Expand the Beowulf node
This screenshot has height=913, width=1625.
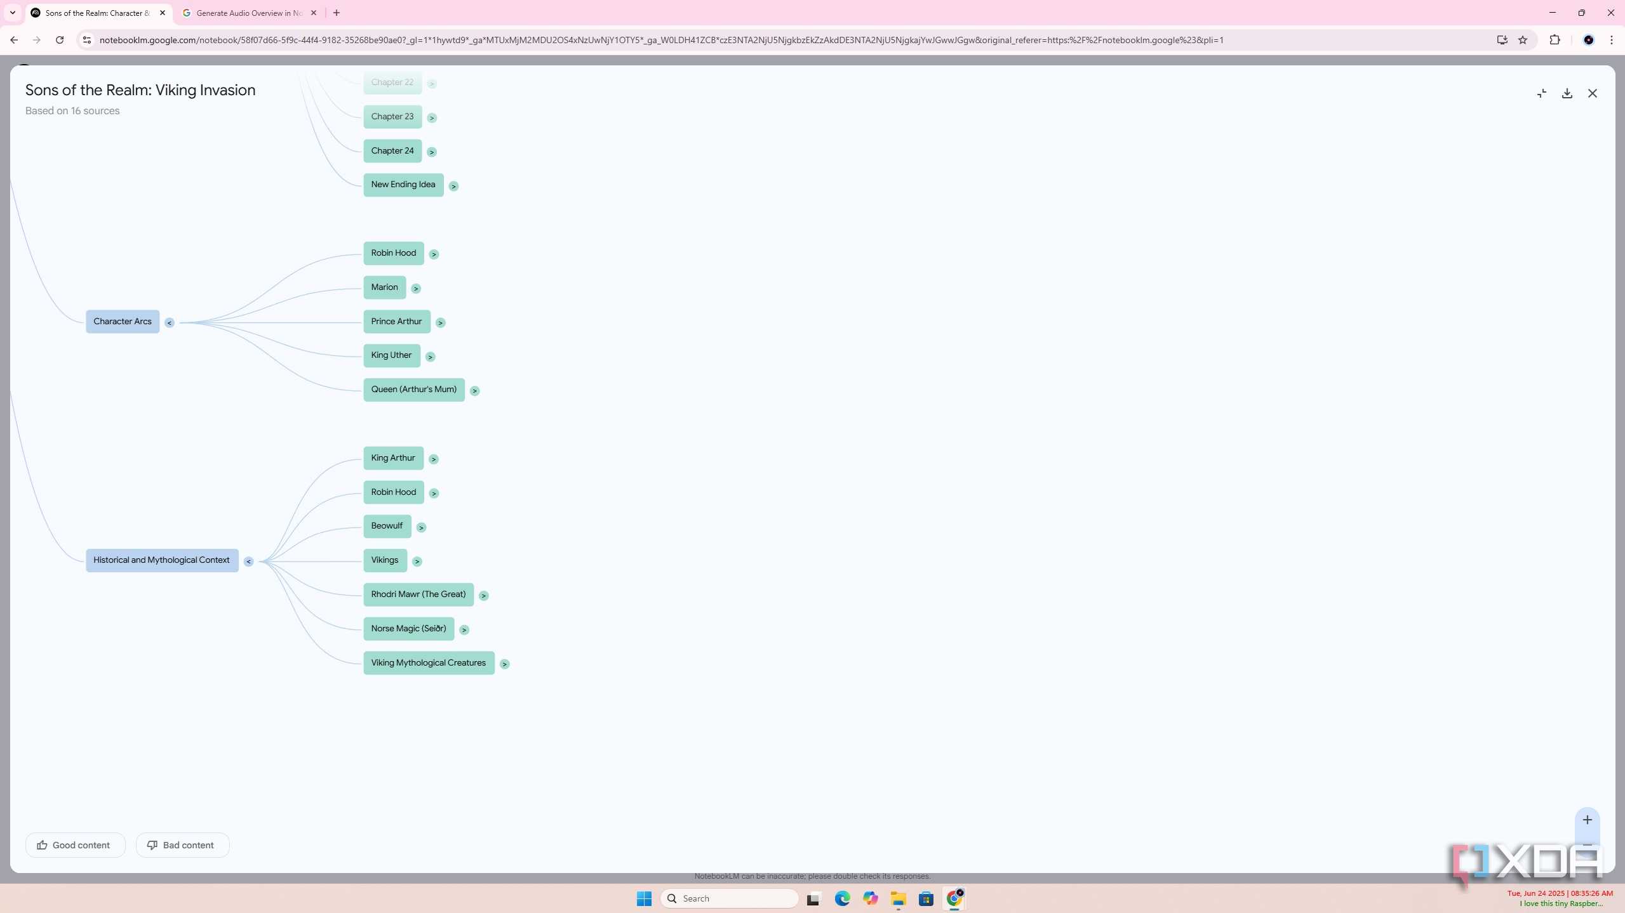(421, 527)
